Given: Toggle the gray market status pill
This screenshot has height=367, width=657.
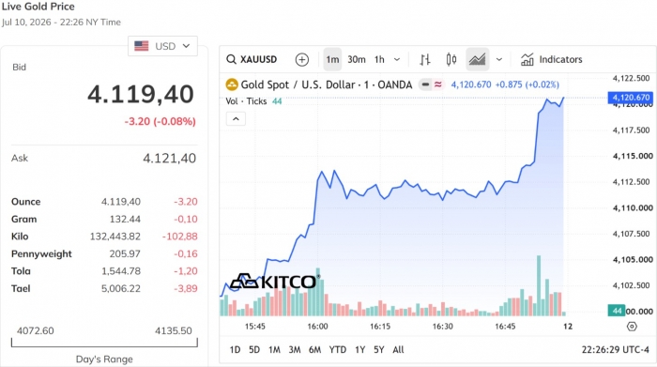Looking at the screenshot, I should click(425, 84).
